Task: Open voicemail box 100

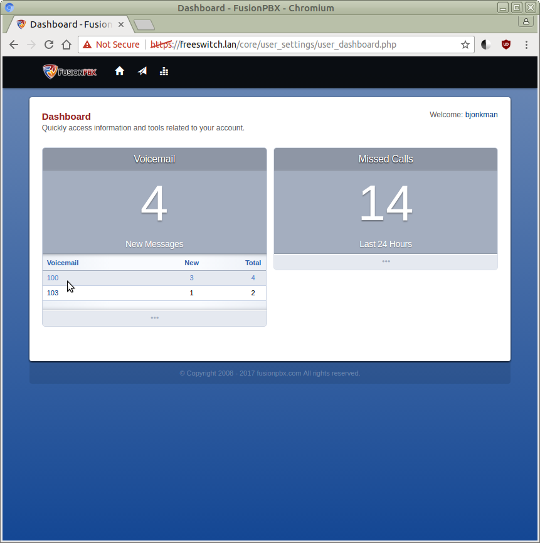Action: (x=53, y=278)
